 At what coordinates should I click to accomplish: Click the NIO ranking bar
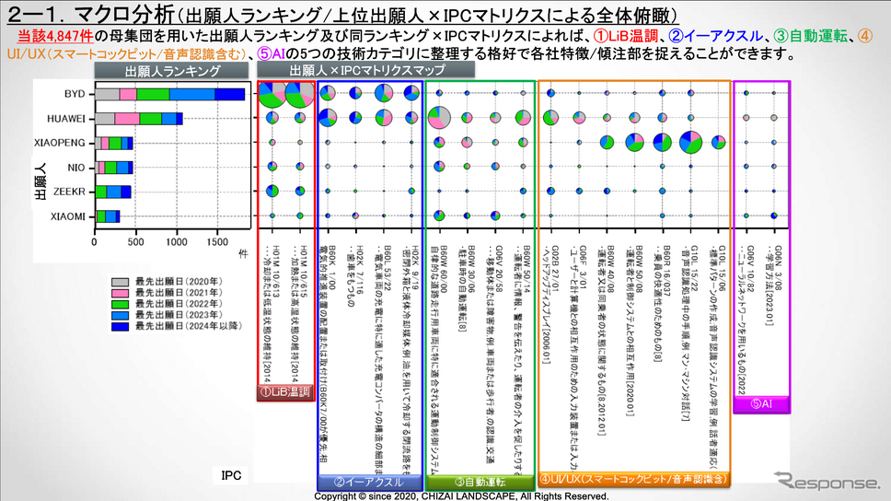pos(113,168)
